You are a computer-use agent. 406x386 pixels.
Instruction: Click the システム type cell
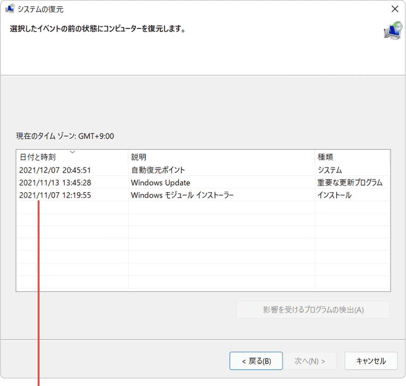pyautogui.click(x=330, y=170)
